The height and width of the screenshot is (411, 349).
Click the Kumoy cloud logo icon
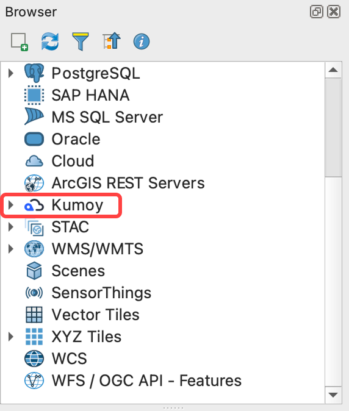34,205
